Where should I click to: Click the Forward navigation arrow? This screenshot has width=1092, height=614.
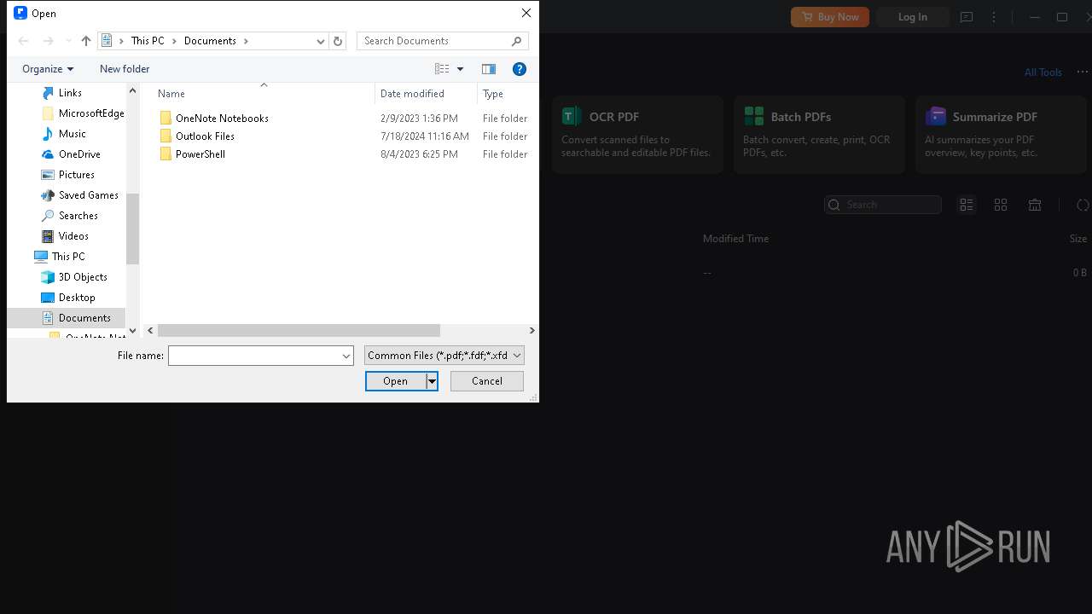coord(49,41)
